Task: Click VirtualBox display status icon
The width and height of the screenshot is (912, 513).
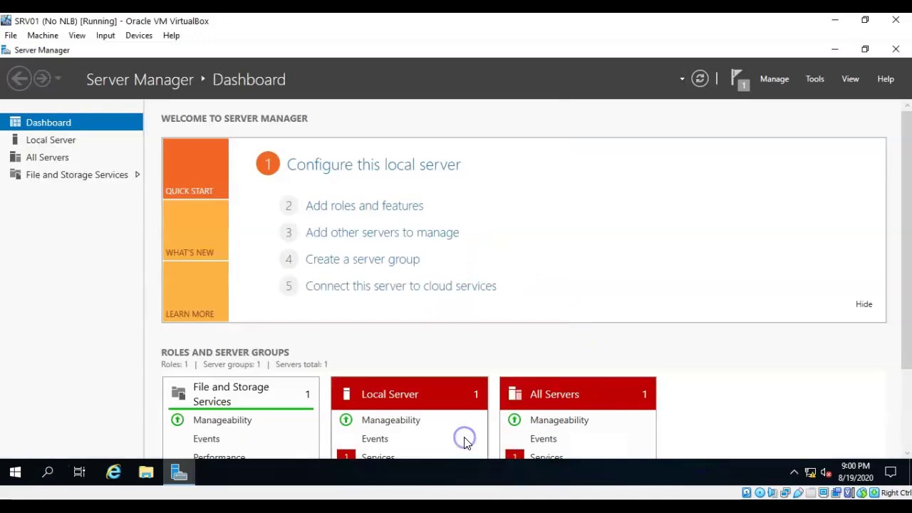Action: [x=824, y=493]
